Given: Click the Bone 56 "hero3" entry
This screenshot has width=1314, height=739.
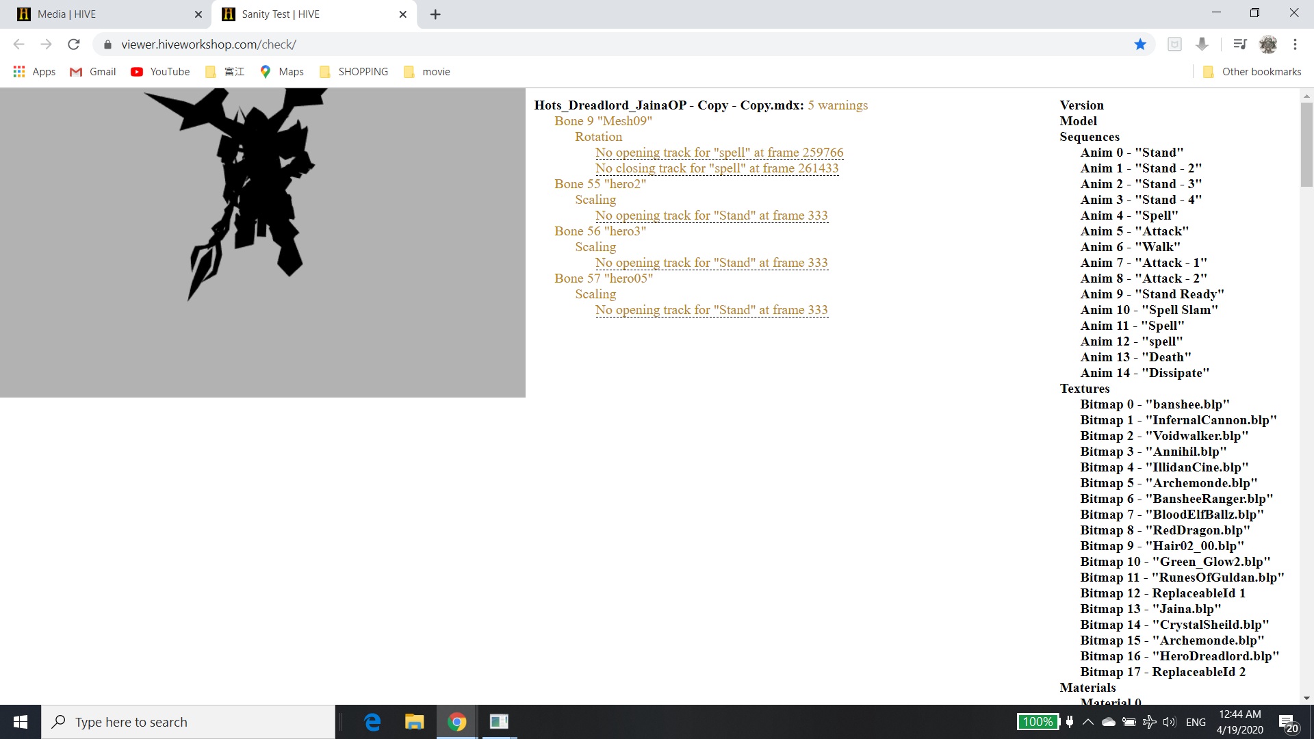Looking at the screenshot, I should pos(600,231).
